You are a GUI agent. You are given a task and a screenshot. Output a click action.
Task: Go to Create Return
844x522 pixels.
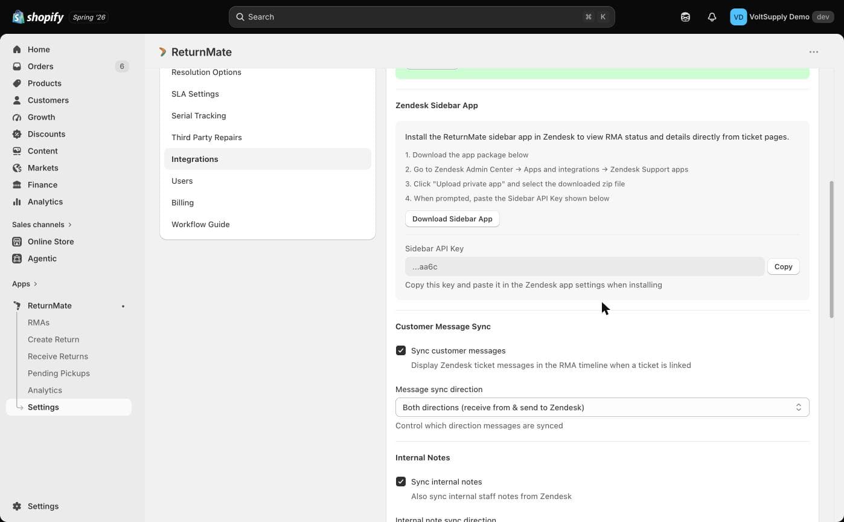(x=53, y=340)
